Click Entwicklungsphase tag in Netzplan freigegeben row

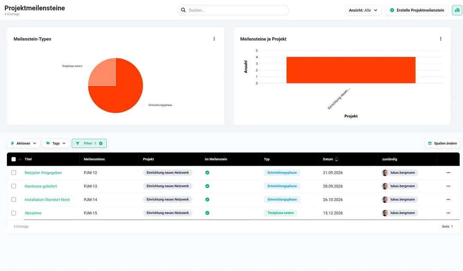pos(282,173)
